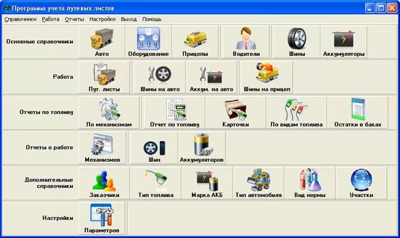This screenshot has height=238, width=400.
Task: Open the Вид нормы directory
Action: (x=310, y=183)
